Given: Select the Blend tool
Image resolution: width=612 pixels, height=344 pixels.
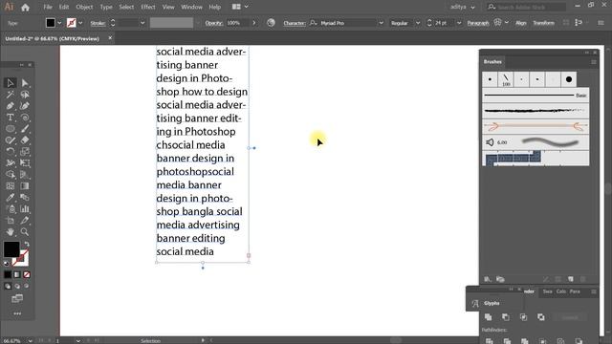Looking at the screenshot, I should point(25,198).
